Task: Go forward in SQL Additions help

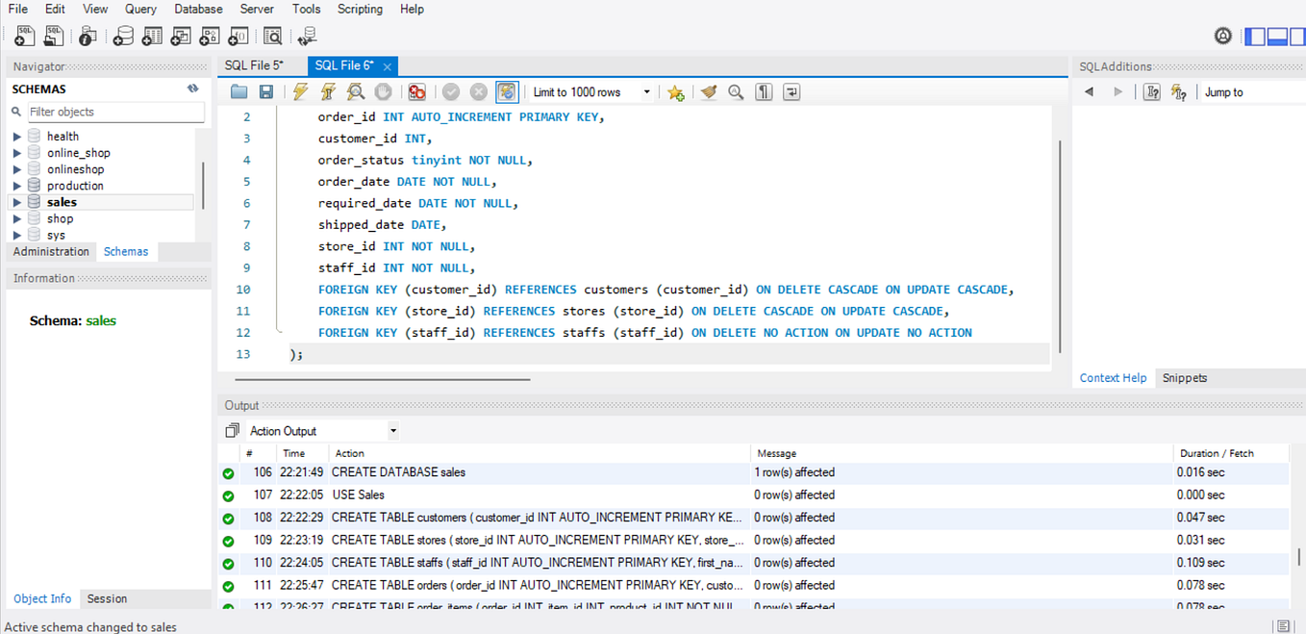Action: (1118, 92)
